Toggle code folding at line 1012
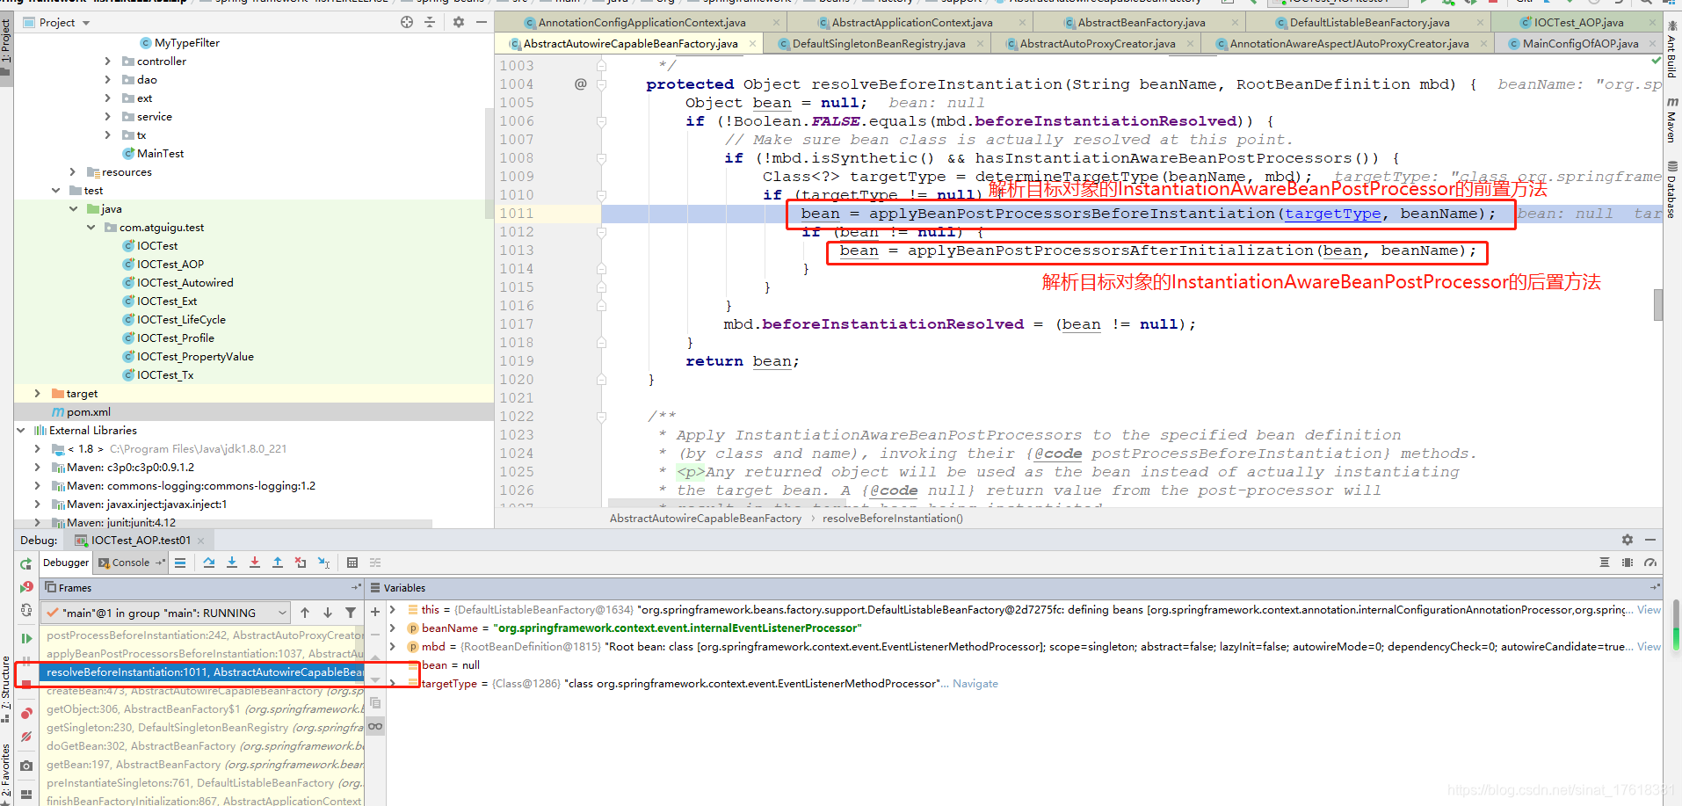 click(x=602, y=232)
